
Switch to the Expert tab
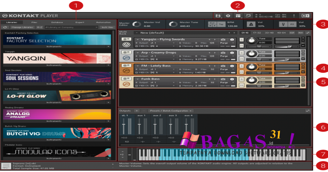tap(80, 22)
